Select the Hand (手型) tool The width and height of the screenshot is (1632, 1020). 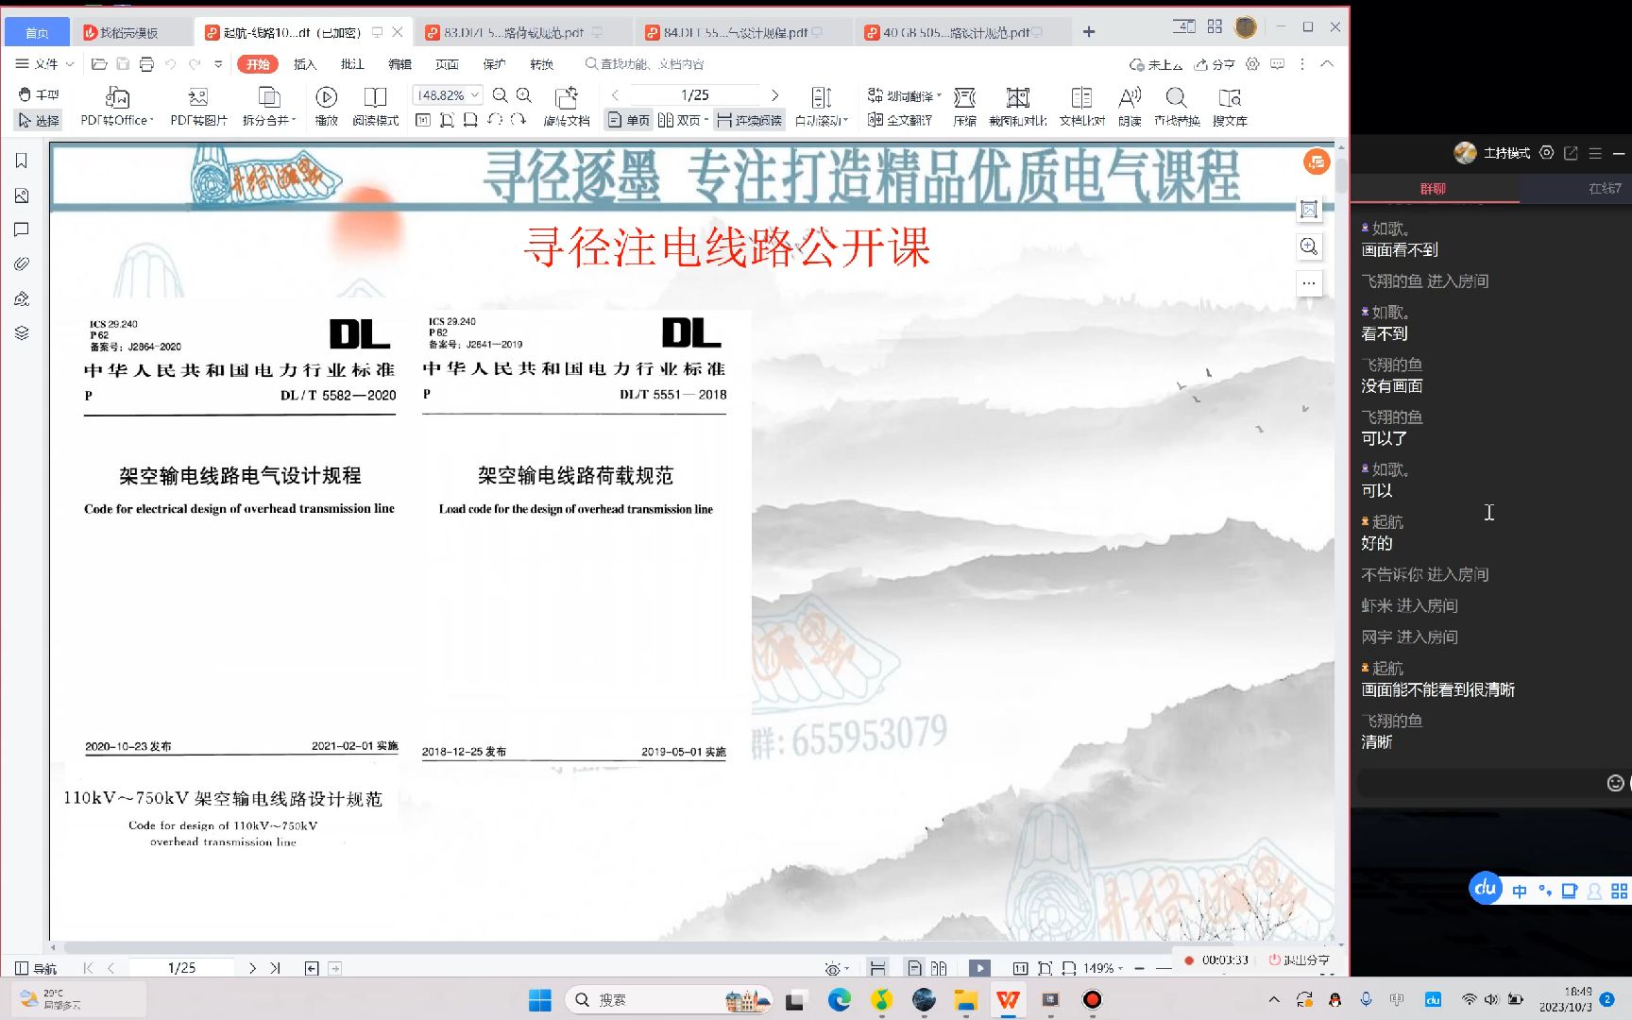(39, 94)
